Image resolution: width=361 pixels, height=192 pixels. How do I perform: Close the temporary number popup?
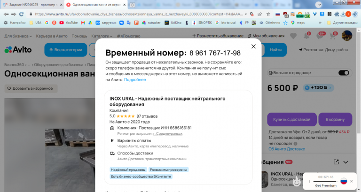coord(253,46)
